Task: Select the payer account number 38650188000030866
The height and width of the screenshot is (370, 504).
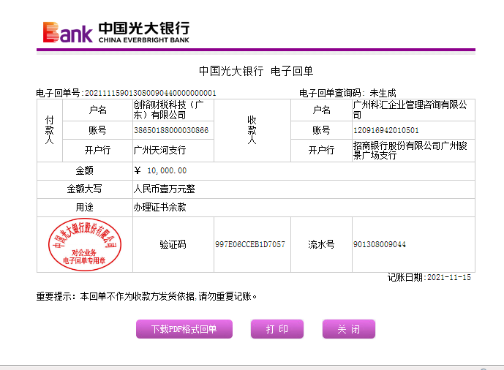Action: pyautogui.click(x=170, y=130)
